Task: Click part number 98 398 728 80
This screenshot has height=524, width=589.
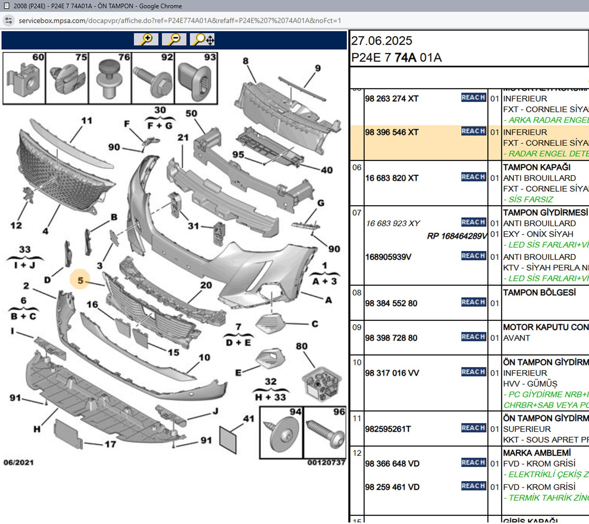Action: coord(391,338)
